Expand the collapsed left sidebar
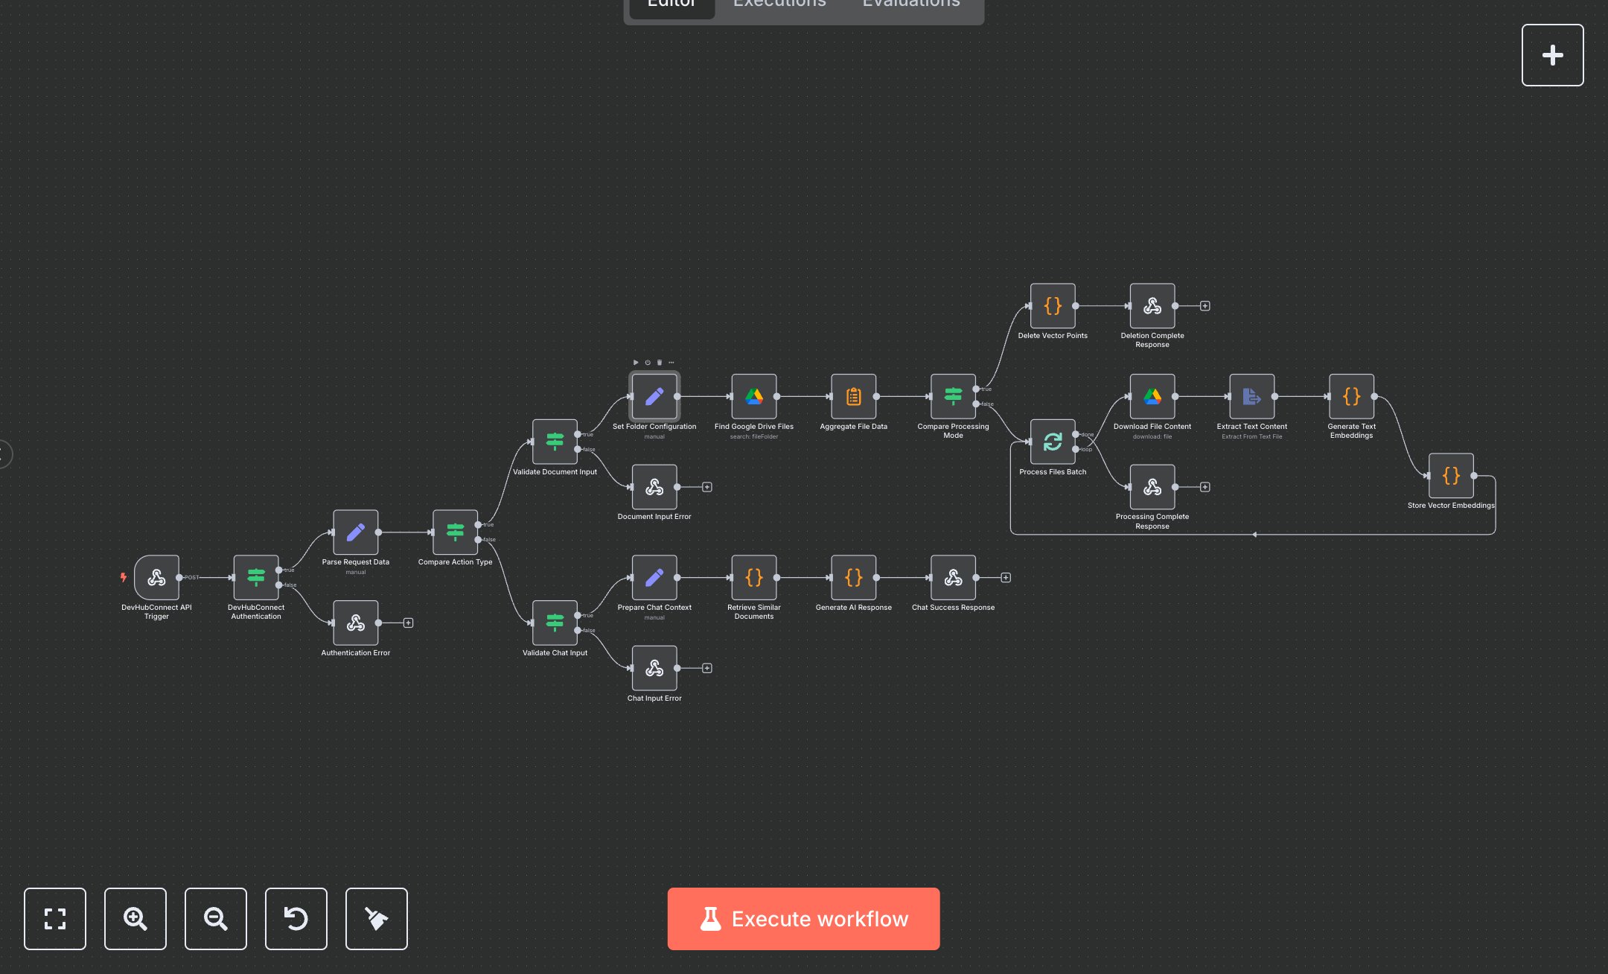 coord(4,453)
